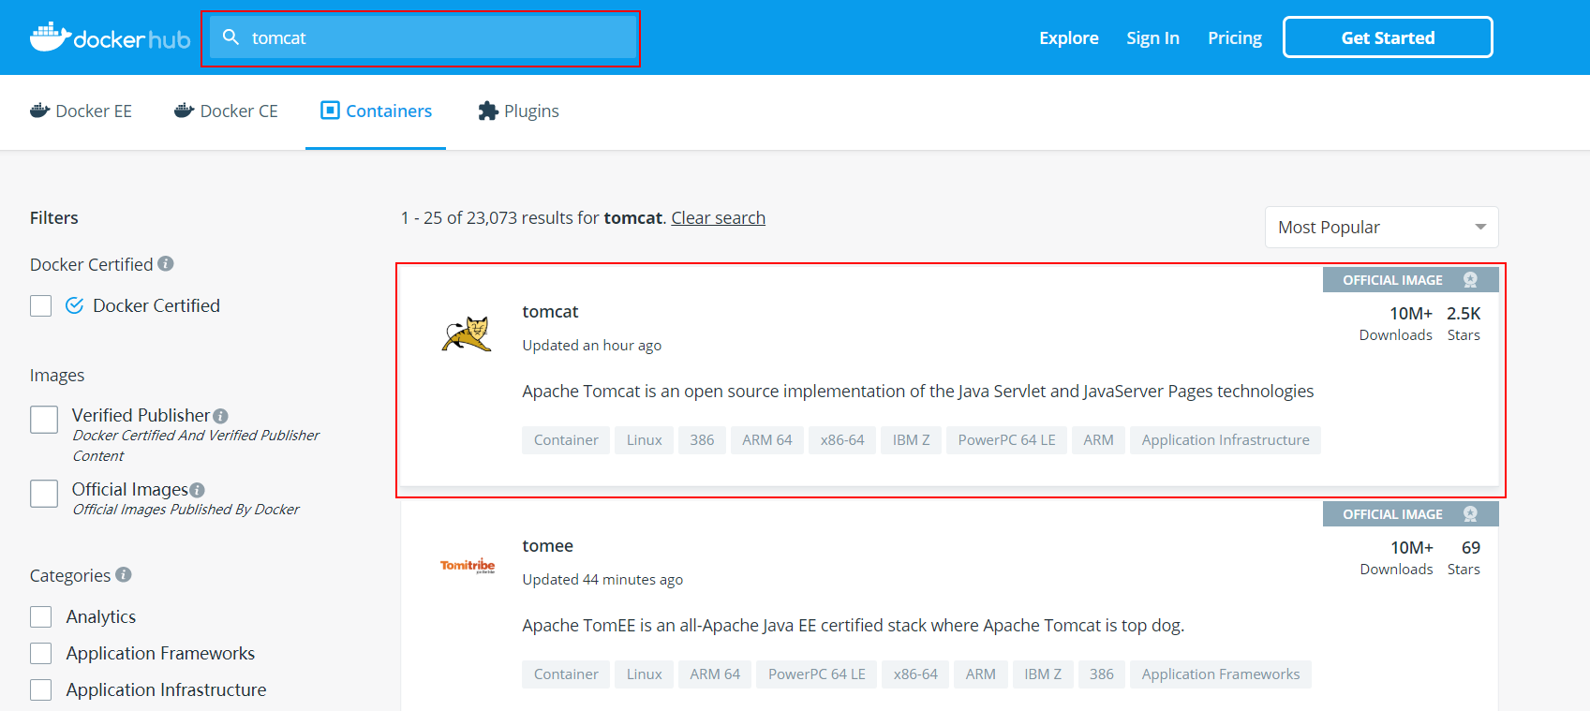Click the info icon next to Verified Publisher
This screenshot has width=1590, height=711.
[221, 416]
